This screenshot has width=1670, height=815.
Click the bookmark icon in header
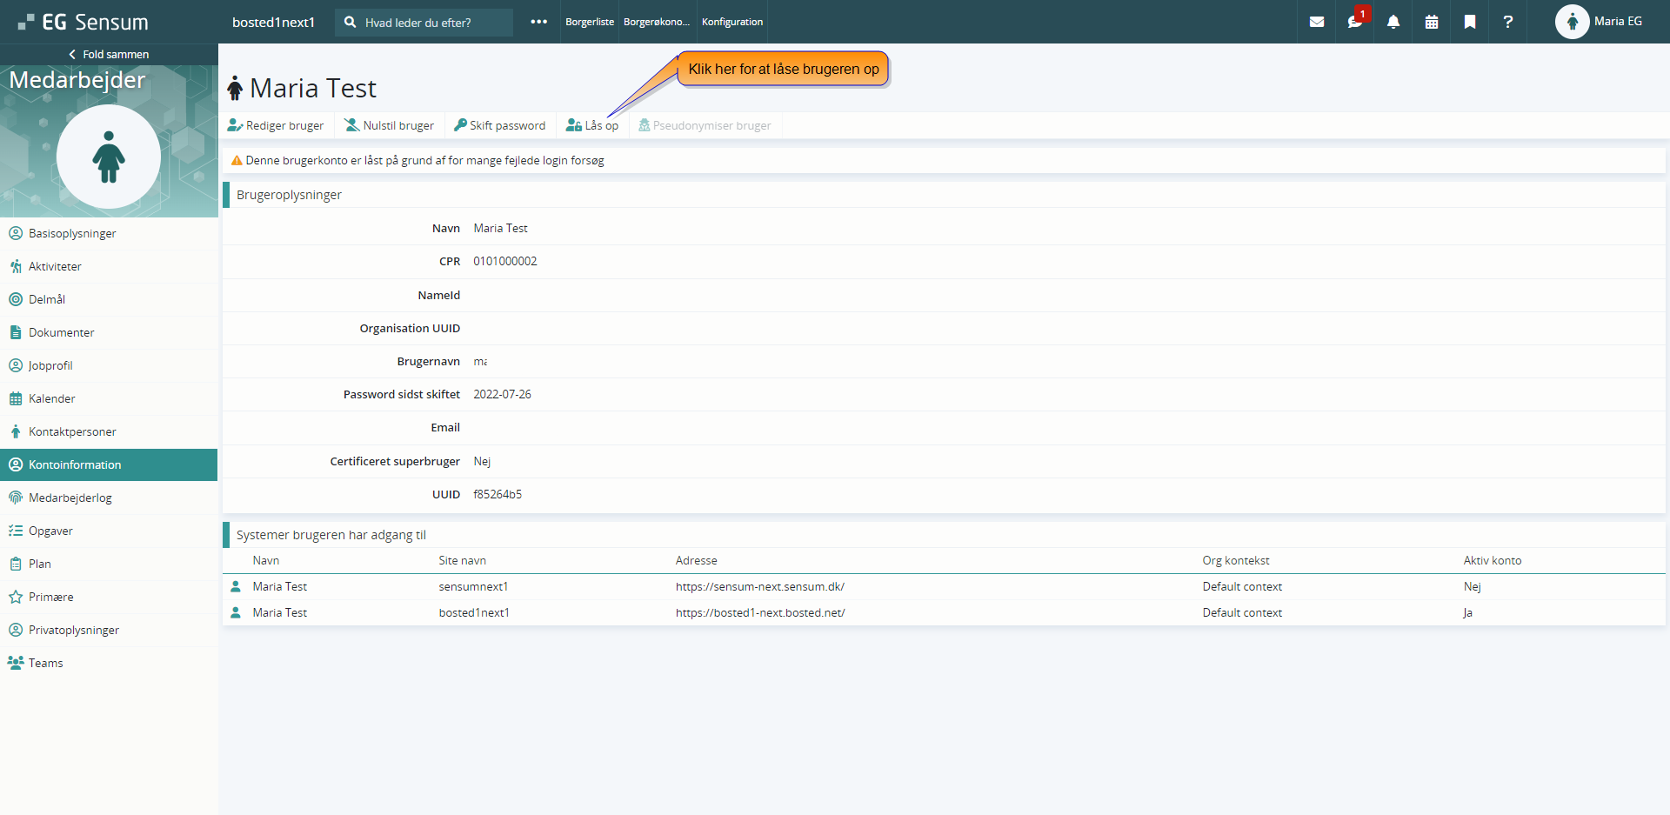(x=1470, y=22)
